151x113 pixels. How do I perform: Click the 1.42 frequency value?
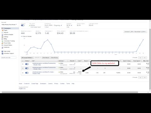click(47, 33)
